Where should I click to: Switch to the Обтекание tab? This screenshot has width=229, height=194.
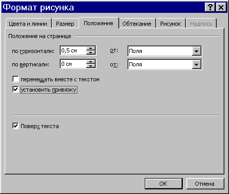coord(137,24)
